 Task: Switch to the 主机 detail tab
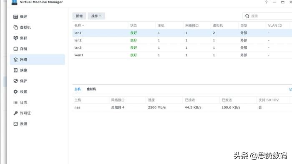78,89
